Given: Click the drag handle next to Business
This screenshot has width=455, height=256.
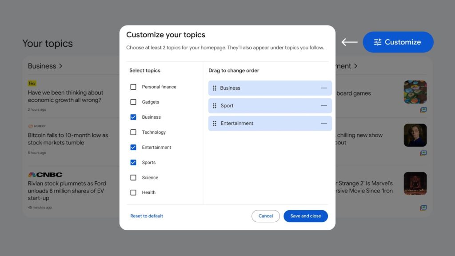Looking at the screenshot, I should [x=215, y=88].
